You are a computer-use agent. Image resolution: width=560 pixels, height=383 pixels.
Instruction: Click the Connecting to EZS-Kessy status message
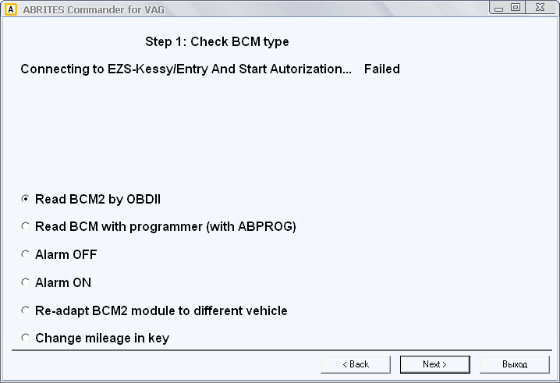[x=186, y=69]
